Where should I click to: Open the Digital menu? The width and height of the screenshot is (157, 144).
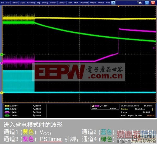[x=22, y=3]
